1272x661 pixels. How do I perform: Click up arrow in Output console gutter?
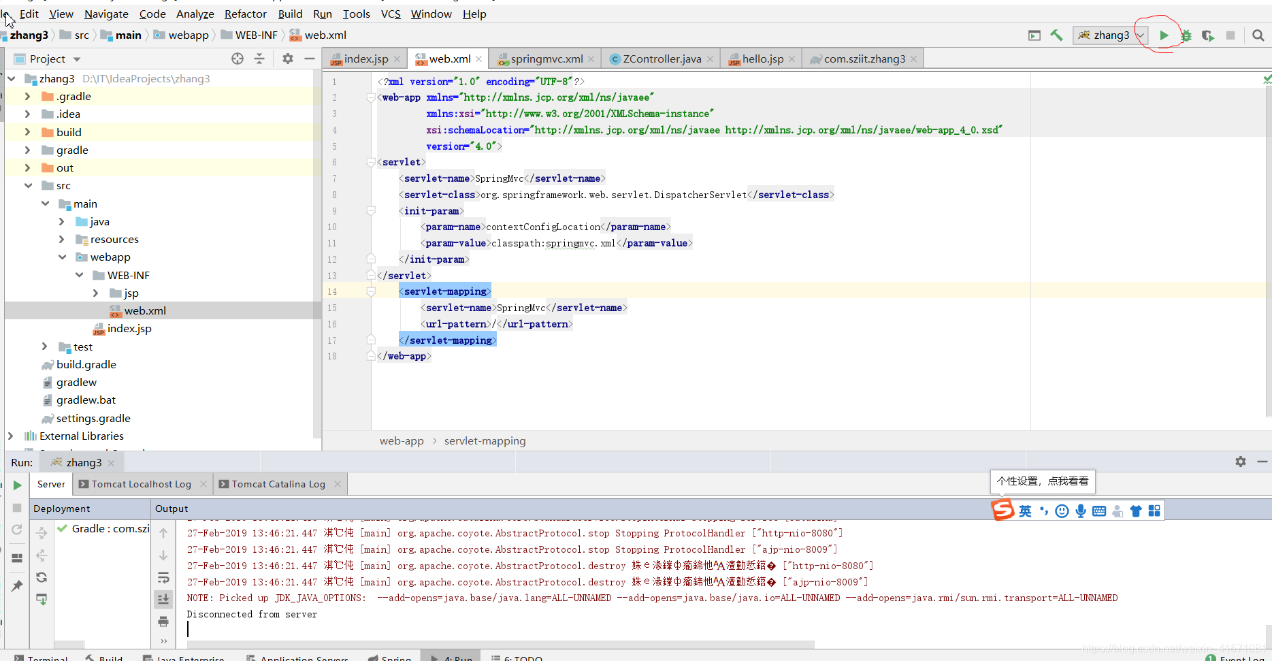pyautogui.click(x=163, y=533)
